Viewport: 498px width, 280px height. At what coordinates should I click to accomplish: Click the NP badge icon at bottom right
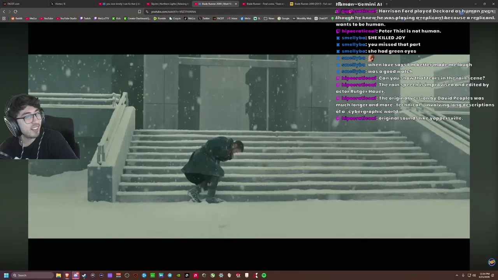[x=492, y=262]
